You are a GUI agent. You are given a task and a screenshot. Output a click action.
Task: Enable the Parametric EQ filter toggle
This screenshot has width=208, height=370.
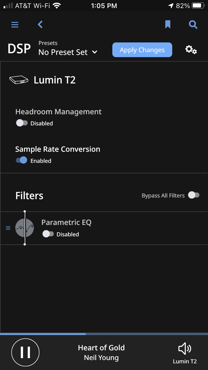(x=48, y=234)
